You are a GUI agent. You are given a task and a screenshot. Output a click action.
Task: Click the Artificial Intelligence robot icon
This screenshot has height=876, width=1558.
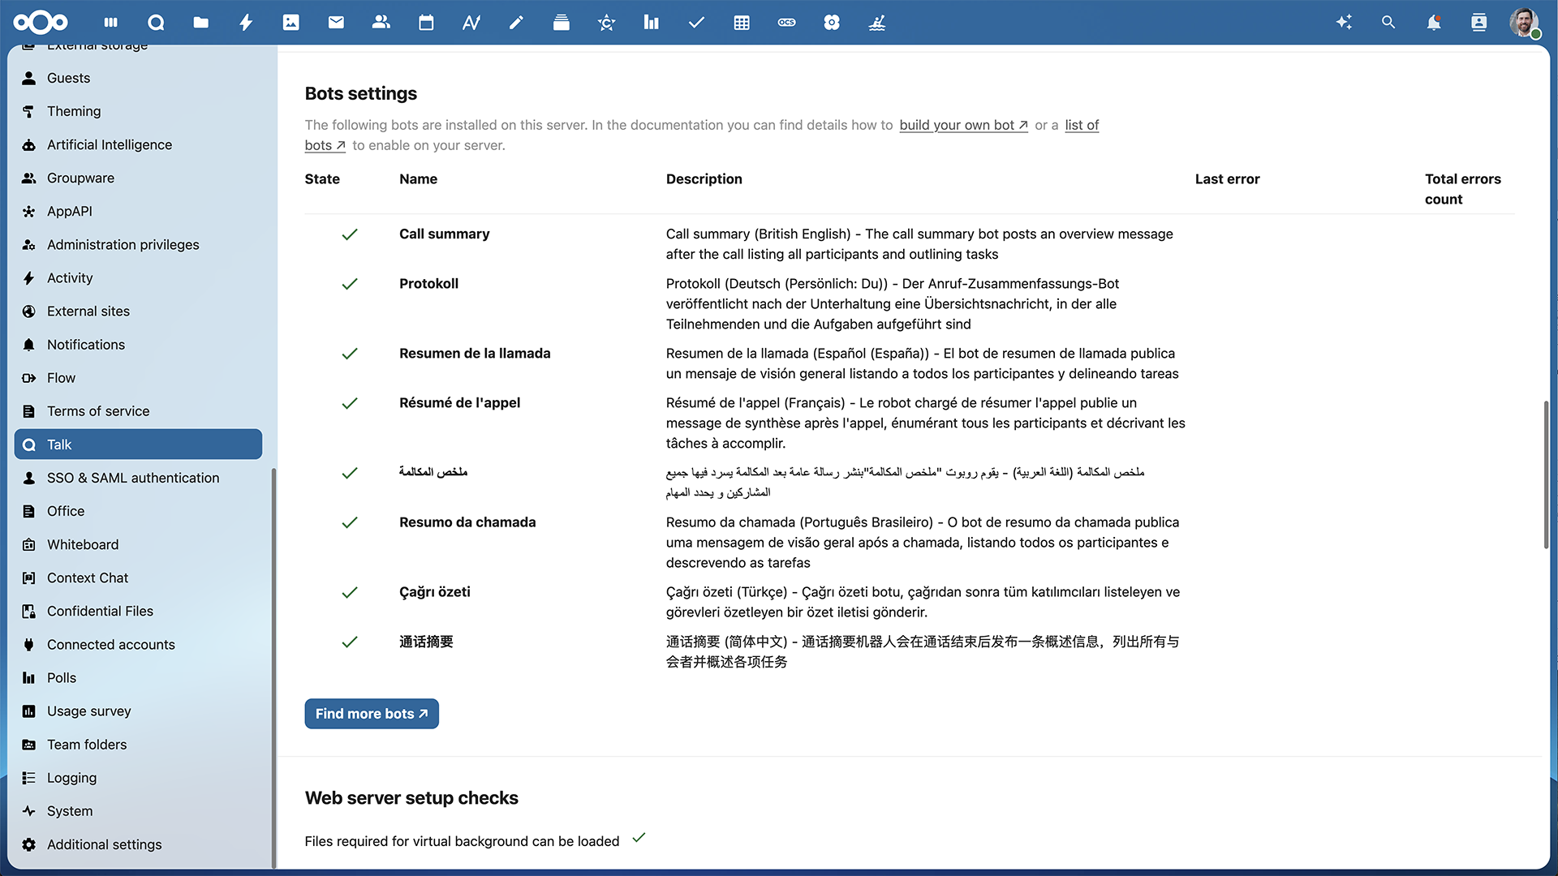(29, 144)
